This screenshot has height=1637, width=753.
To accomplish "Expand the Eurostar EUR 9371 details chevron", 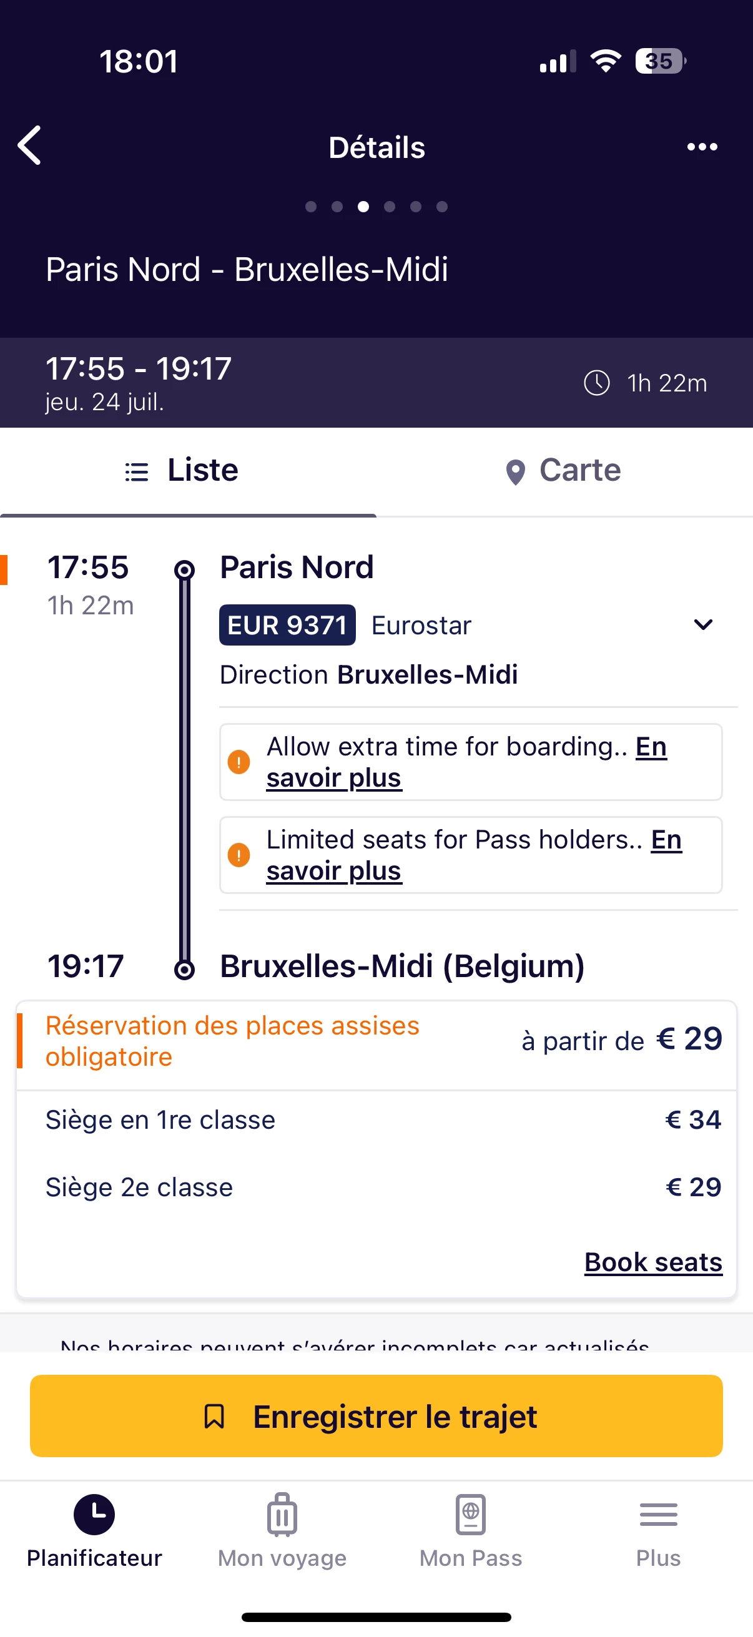I will (x=703, y=625).
